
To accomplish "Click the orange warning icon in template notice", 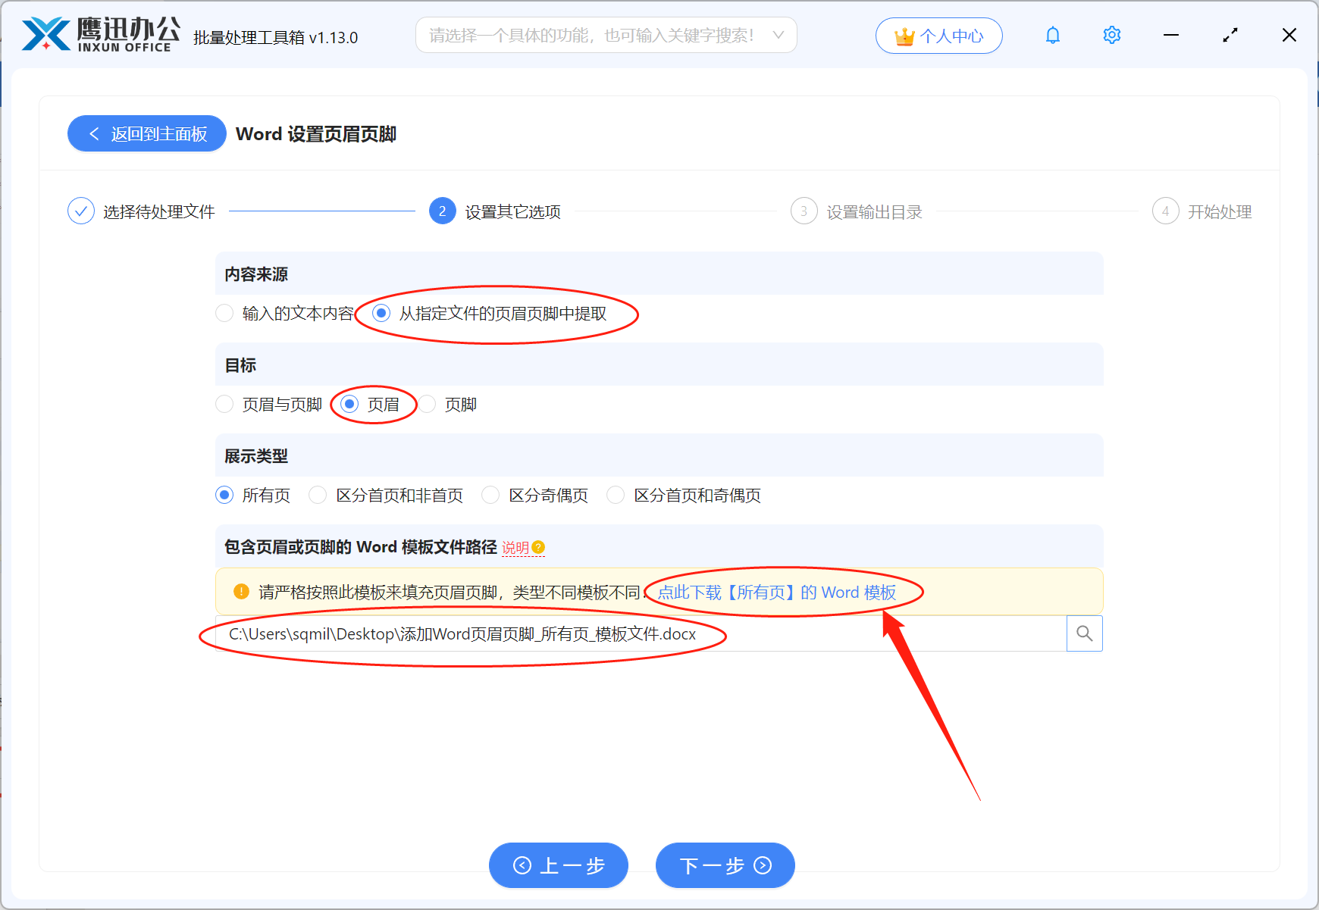I will coord(240,592).
